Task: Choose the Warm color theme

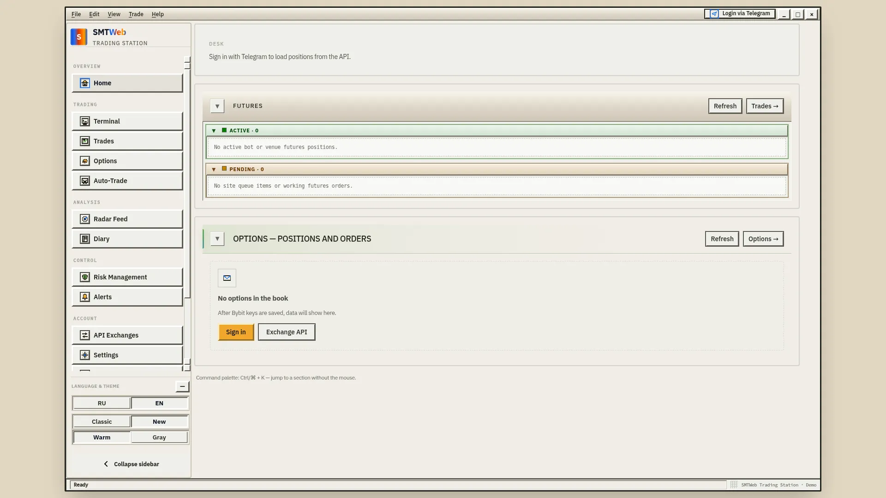Action: tap(102, 437)
